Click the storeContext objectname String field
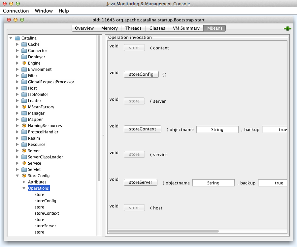This screenshot has width=297, height=247. click(217, 130)
